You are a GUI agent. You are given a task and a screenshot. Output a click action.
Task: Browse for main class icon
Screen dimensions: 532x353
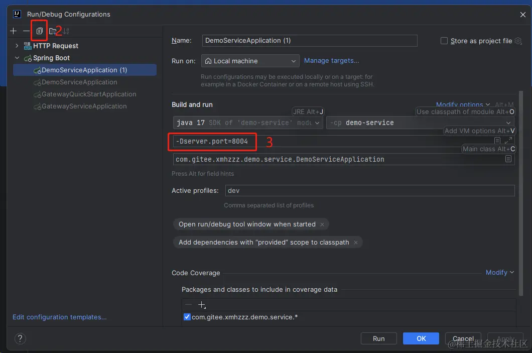coord(508,159)
